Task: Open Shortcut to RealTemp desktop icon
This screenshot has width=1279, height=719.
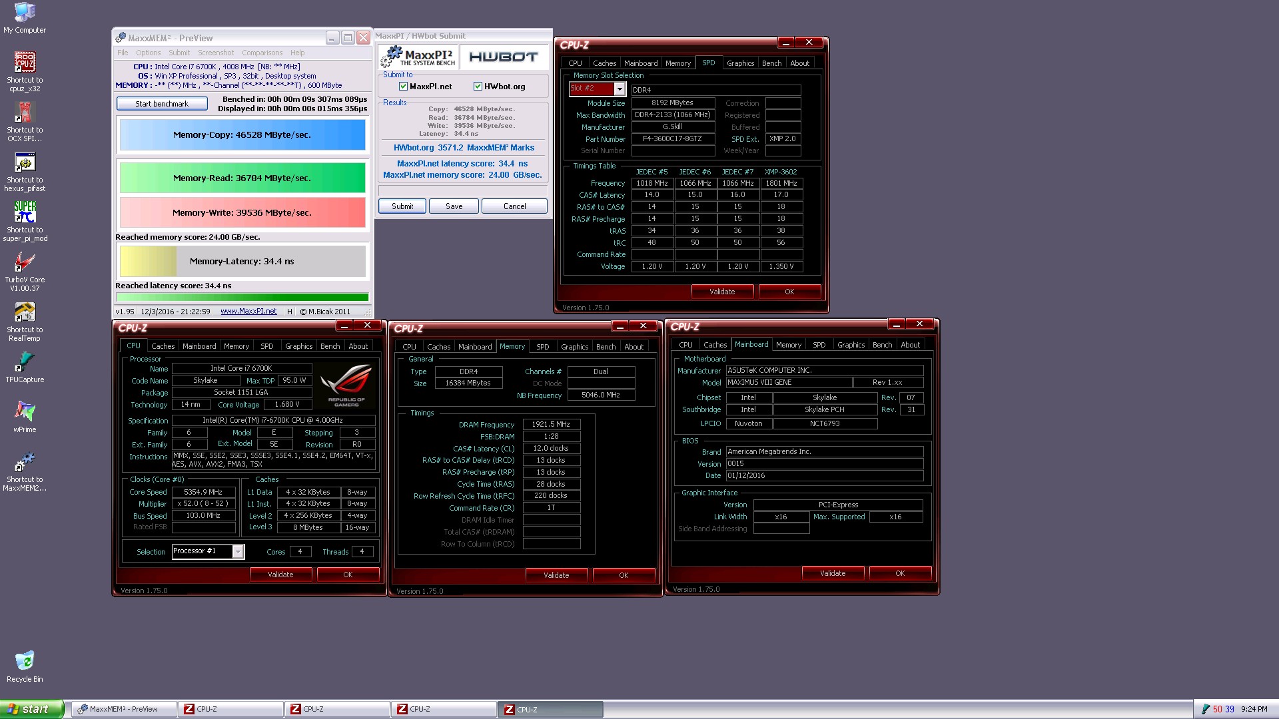Action: (25, 322)
